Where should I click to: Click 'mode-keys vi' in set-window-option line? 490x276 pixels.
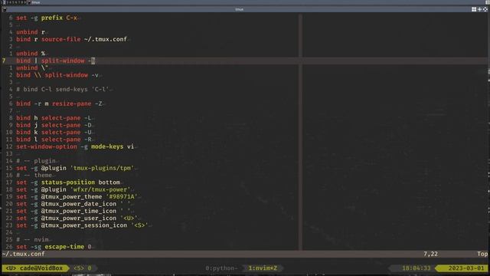coord(113,146)
